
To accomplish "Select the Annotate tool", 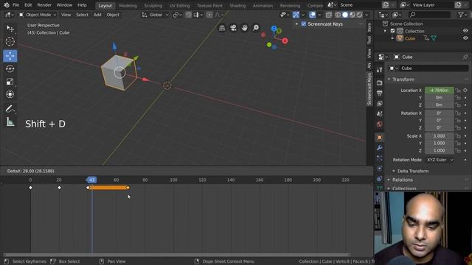I will [x=10, y=109].
